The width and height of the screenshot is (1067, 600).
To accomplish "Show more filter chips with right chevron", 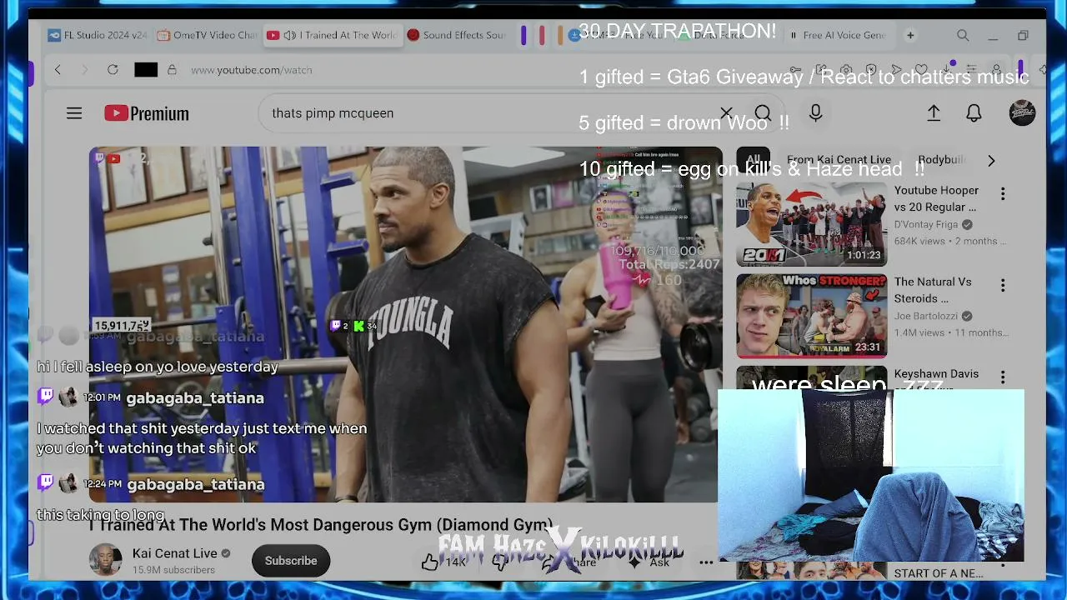I will (x=991, y=160).
